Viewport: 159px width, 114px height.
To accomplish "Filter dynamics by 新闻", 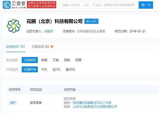I will click(44, 60).
